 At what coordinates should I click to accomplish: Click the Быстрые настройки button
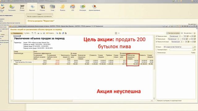coord(173,33)
